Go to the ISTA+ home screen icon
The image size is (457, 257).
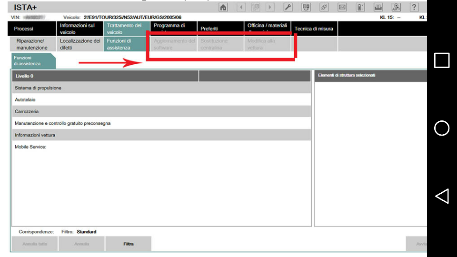coord(223,7)
